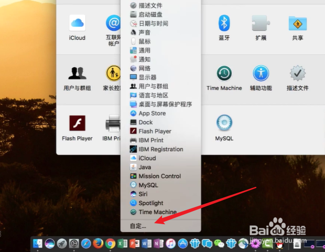Choose Mission Control in the menu

pos(160,176)
